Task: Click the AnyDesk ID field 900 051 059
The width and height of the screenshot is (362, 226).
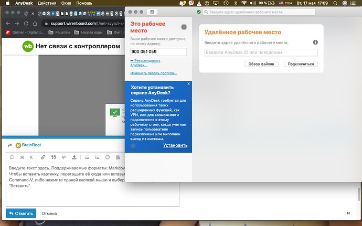Action: tap(158, 52)
